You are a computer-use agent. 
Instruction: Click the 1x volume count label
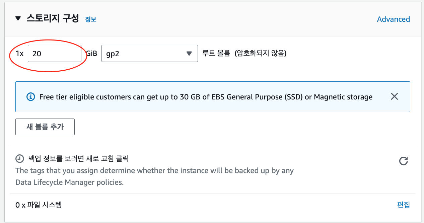[x=19, y=53]
